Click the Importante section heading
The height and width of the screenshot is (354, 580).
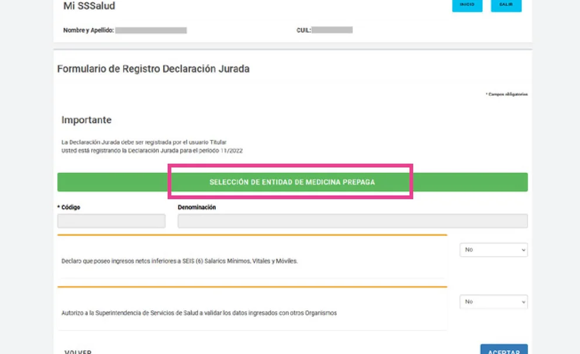85,120
